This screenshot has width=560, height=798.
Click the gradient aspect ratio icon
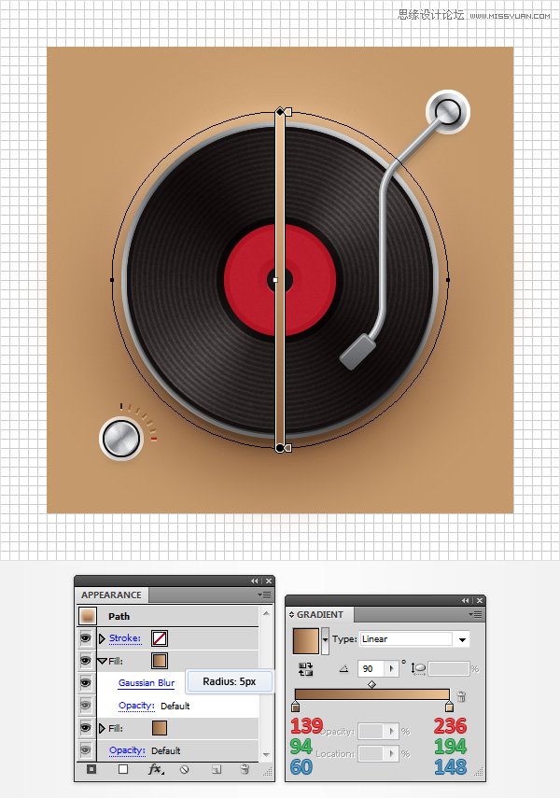(x=418, y=668)
